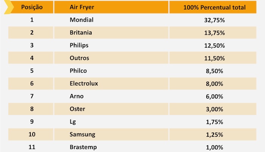Image resolution: width=265 pixels, height=152 pixels.
Task: Click the yellow arrow icon beside Posição
Action: [8, 7]
